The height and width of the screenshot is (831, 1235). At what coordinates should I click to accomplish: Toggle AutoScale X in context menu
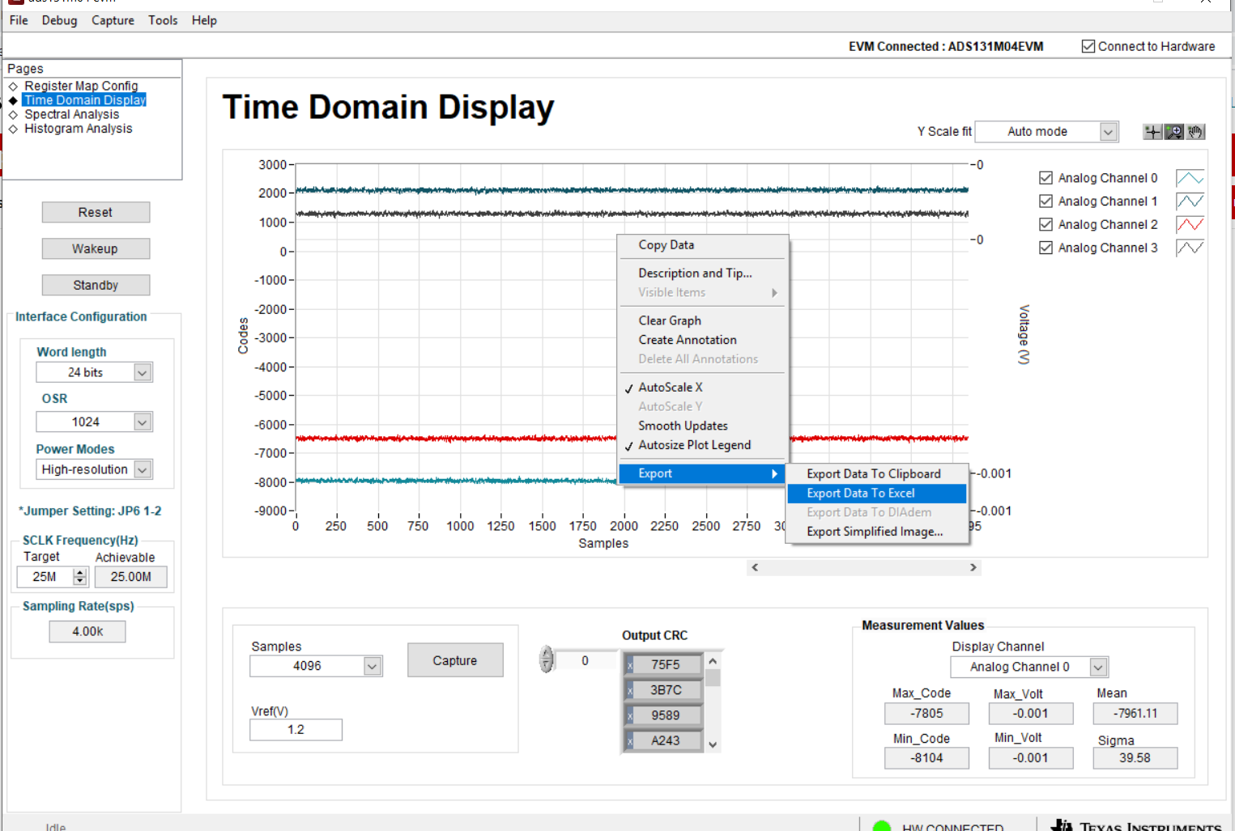click(703, 388)
